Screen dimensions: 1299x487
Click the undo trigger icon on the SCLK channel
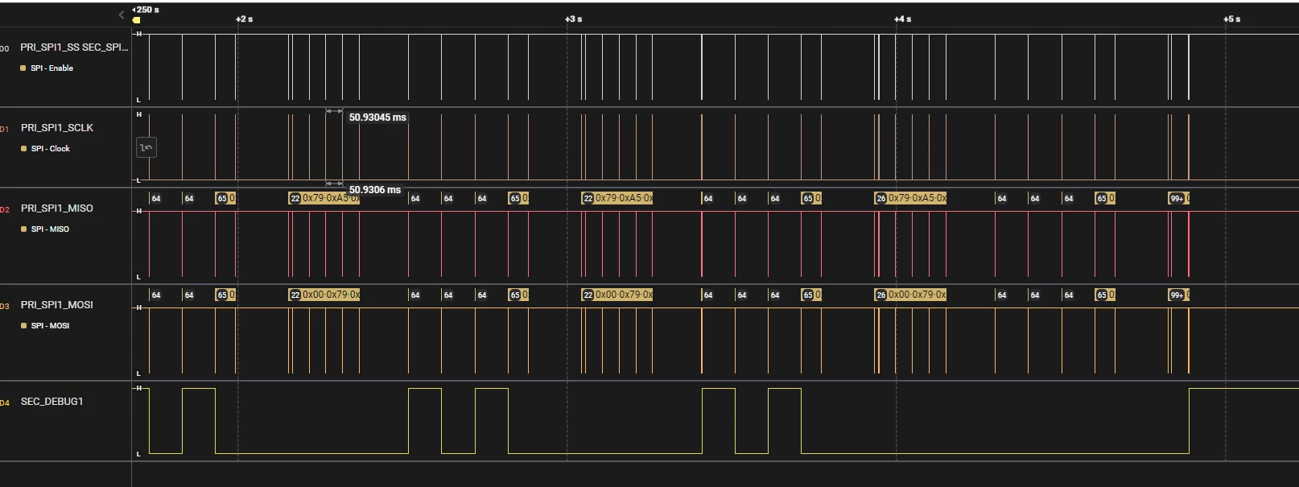tap(146, 147)
